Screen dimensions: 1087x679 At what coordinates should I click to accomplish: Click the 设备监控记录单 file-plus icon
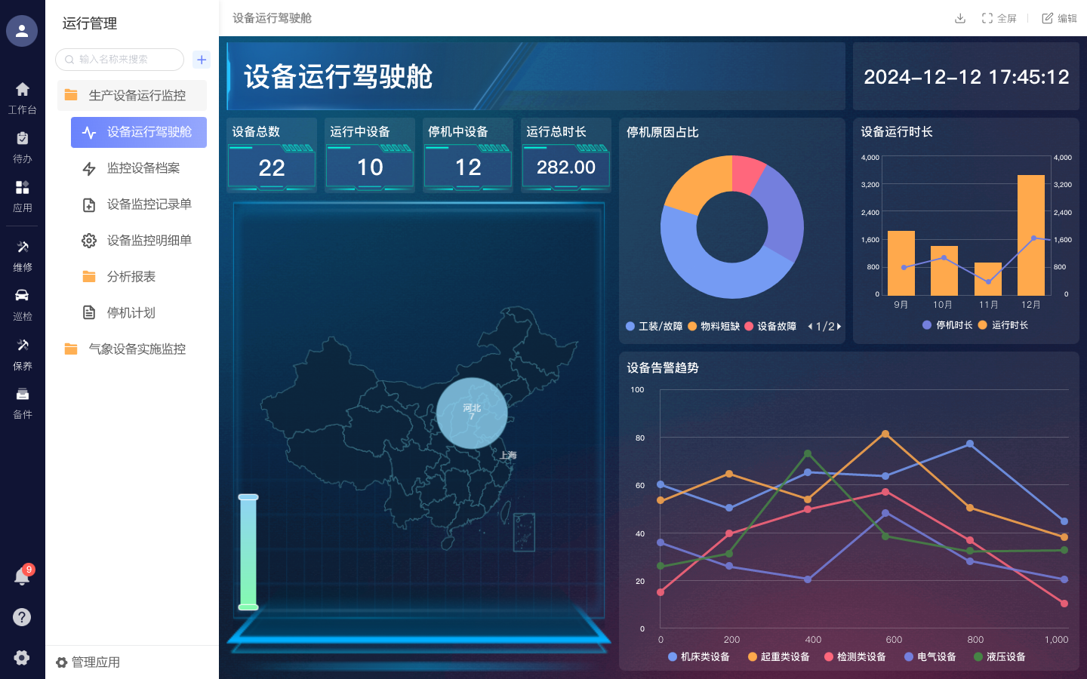click(89, 204)
